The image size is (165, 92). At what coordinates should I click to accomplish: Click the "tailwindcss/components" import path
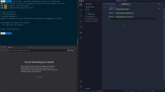click(125, 13)
